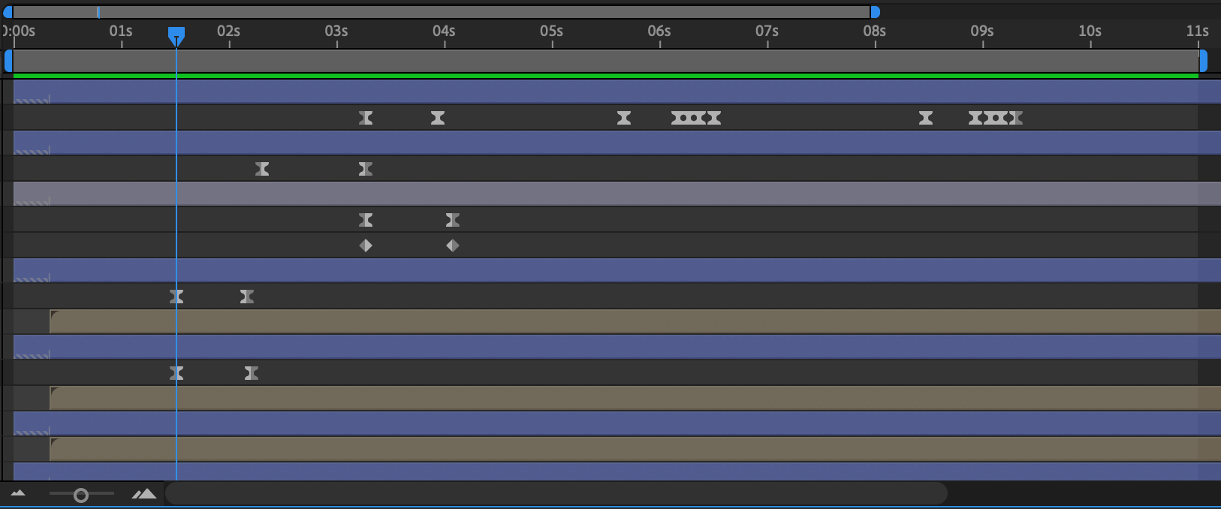Click the horizontal scrollbar below the timeline
1221x509 pixels.
556,494
